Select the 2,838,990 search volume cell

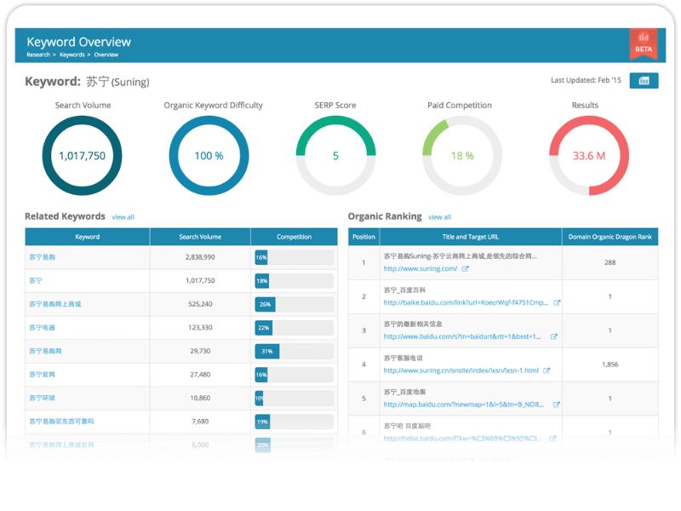200,257
